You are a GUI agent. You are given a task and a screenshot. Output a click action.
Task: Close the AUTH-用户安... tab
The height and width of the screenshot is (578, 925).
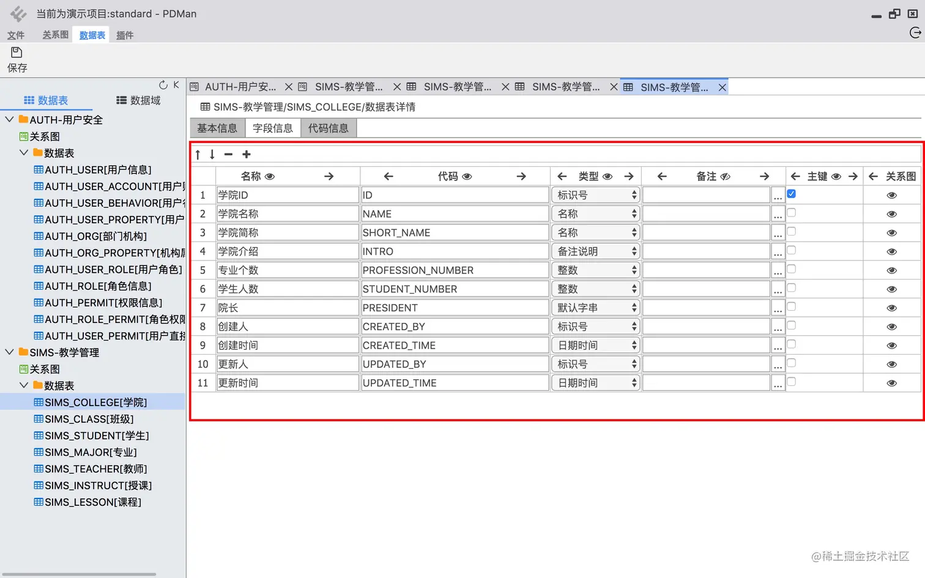click(x=289, y=87)
